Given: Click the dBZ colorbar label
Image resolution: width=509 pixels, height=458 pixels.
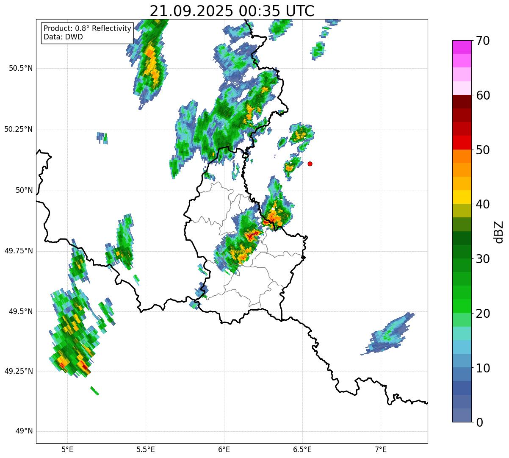Looking at the screenshot, I should pos(499,231).
